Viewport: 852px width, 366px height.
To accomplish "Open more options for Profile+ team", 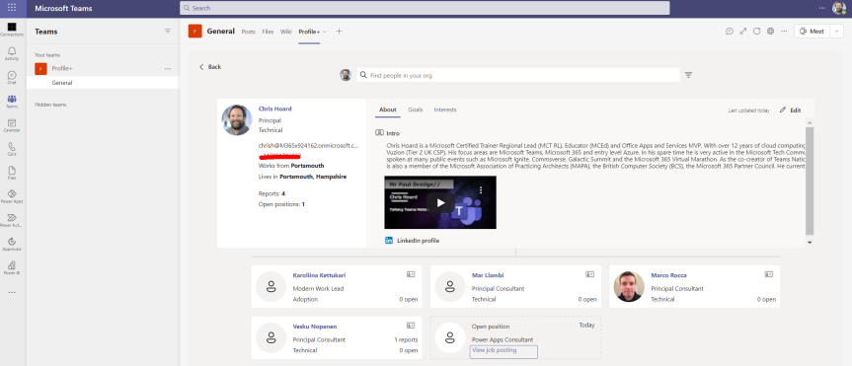I will [x=168, y=69].
